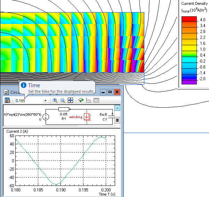Image resolution: width=209 pixels, height=197 pixels.
Task: Click the circuit signal probe icon
Action: [x=81, y=100]
